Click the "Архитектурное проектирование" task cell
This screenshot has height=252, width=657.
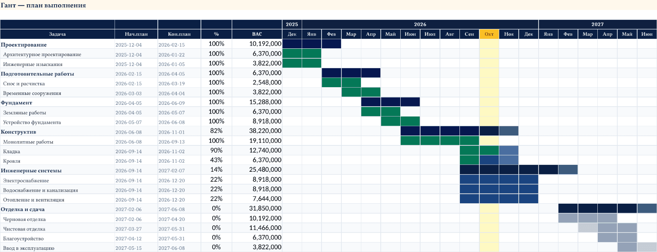[x=57, y=54]
